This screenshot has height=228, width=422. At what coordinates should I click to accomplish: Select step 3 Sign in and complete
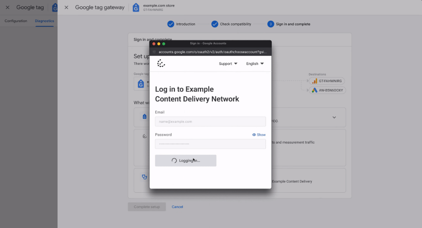289,24
